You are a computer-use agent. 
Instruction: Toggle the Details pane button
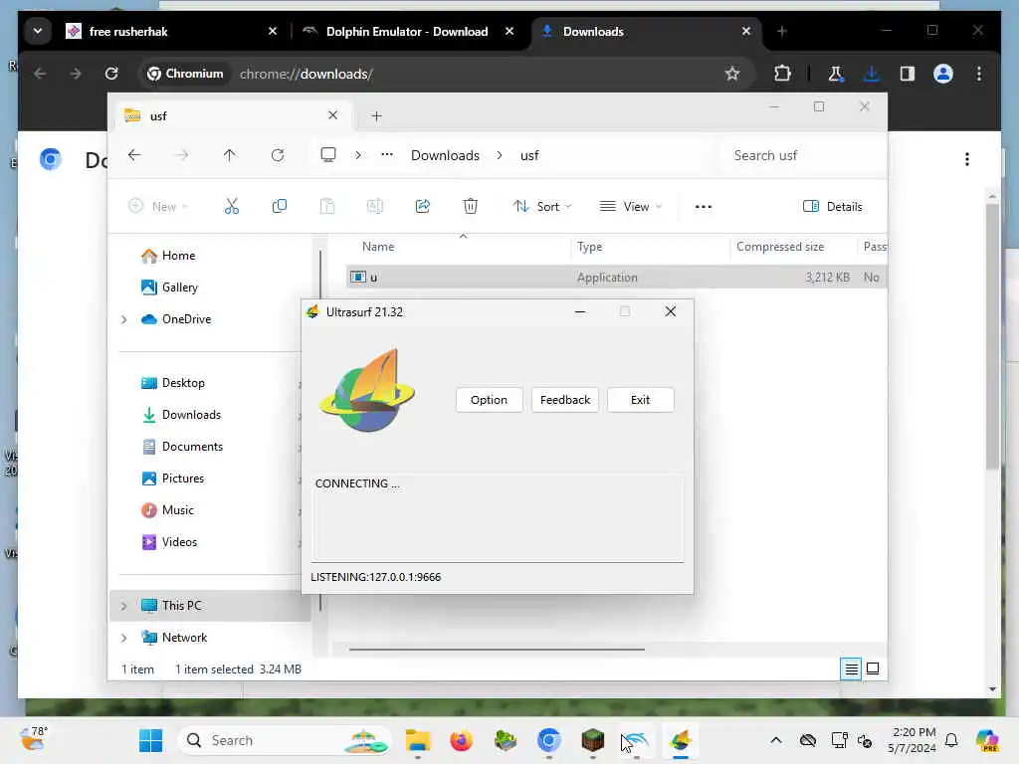click(833, 207)
